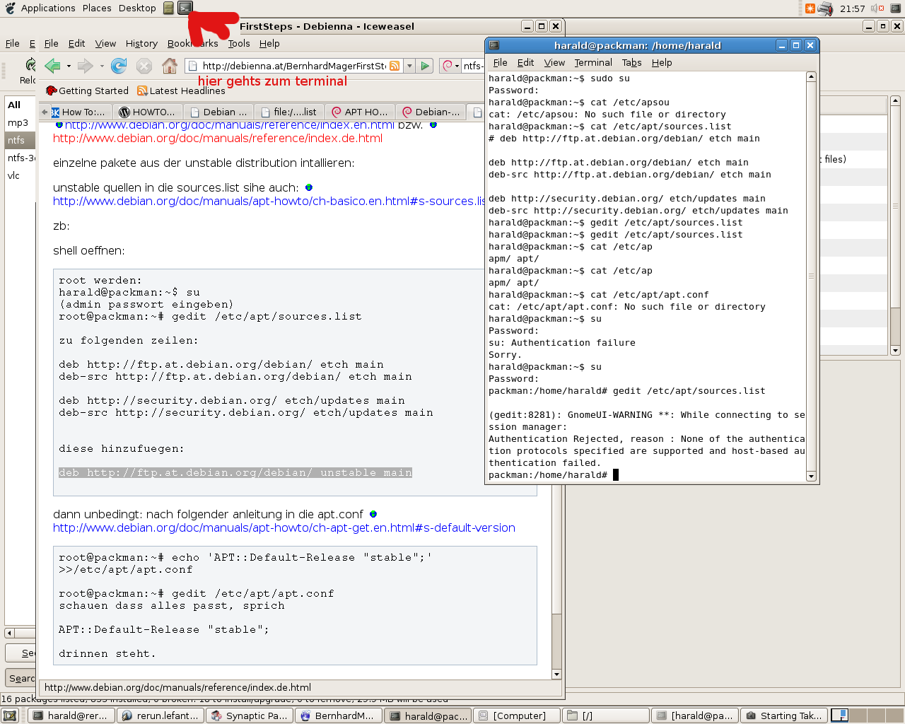Reload the page in Iceweasel
This screenshot has width=905, height=724.
[x=119, y=66]
